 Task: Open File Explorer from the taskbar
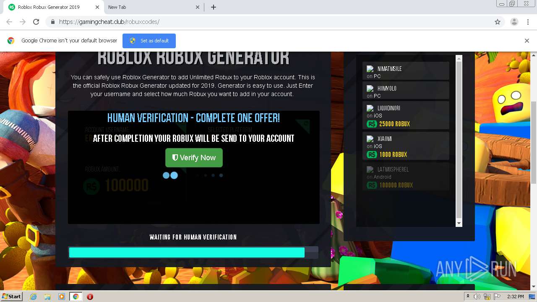point(47,297)
